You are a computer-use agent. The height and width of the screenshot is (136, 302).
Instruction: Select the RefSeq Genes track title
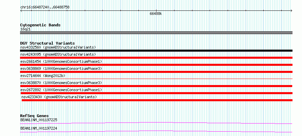35,116
